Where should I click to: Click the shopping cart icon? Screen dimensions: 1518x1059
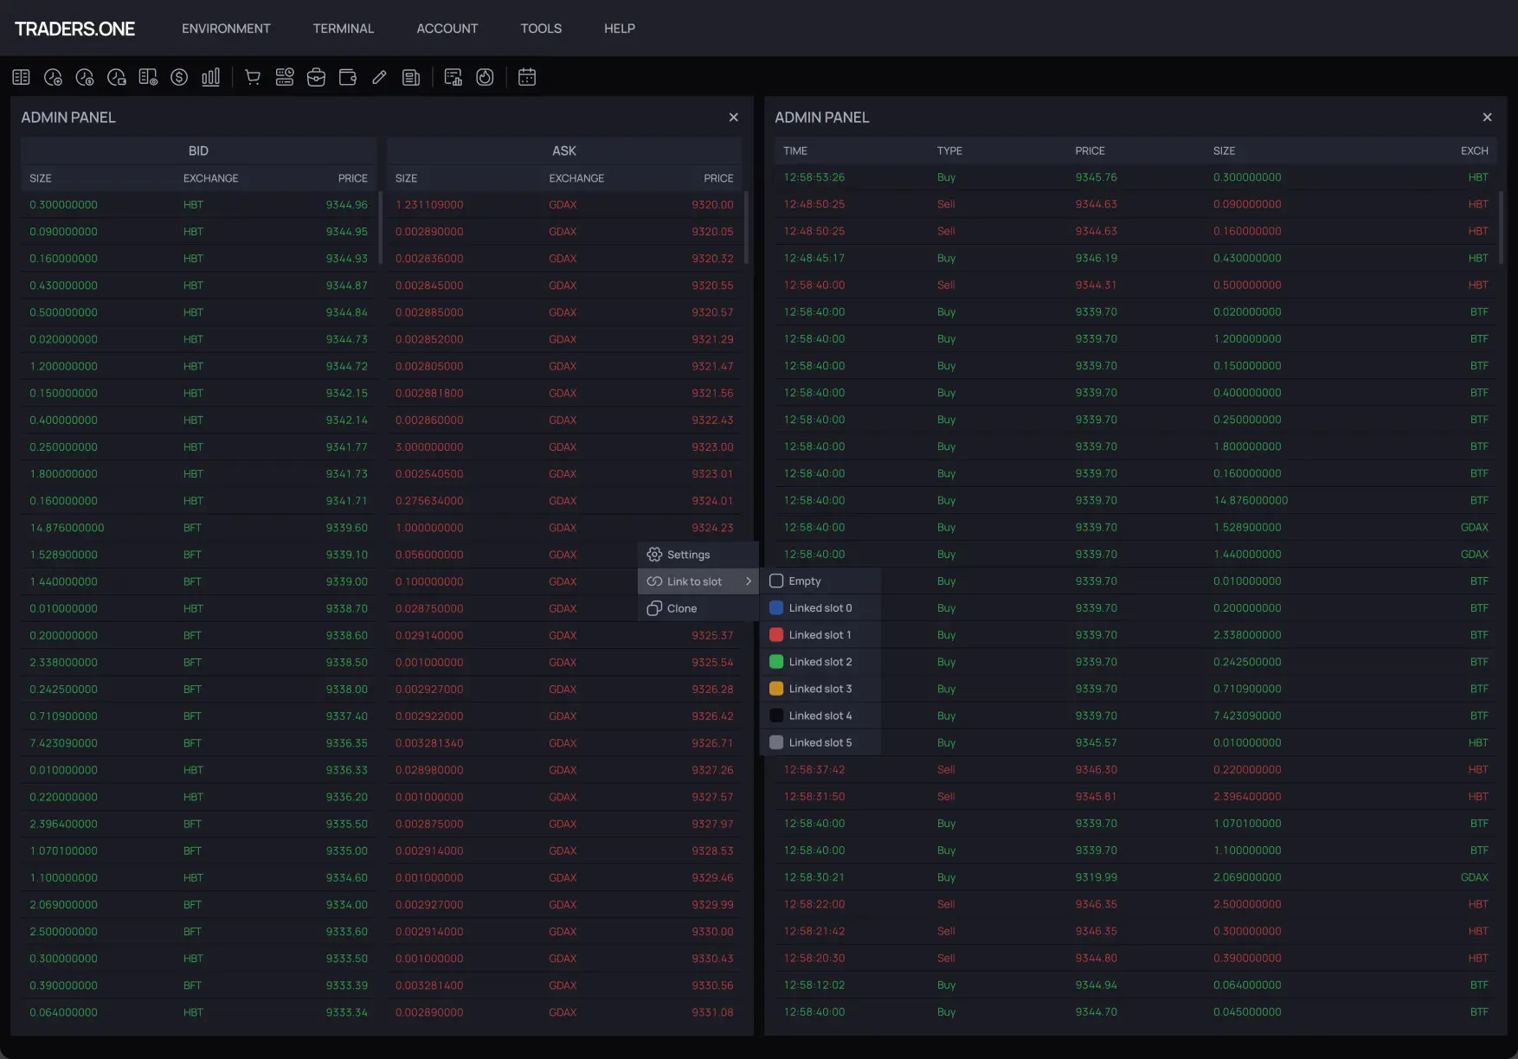point(252,77)
